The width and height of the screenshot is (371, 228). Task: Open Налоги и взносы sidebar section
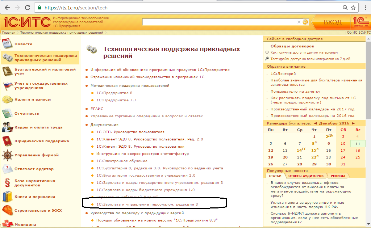click(33, 100)
